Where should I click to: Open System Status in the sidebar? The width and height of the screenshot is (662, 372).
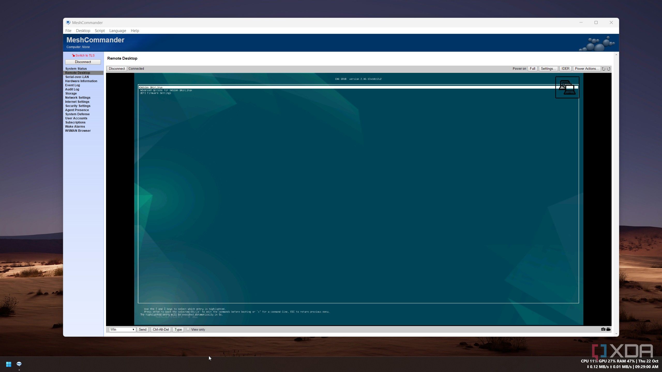pos(76,69)
